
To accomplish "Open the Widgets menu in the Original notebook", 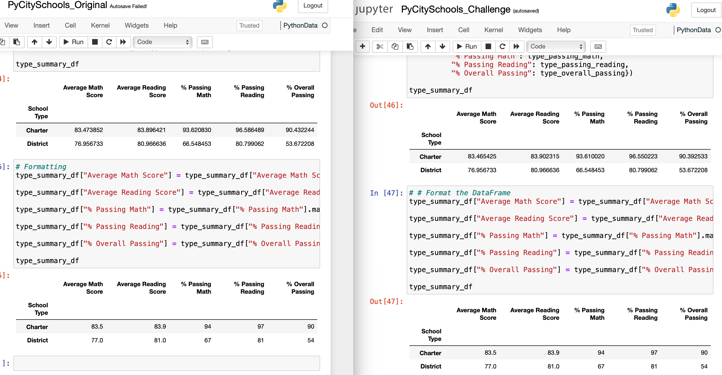I will click(137, 25).
